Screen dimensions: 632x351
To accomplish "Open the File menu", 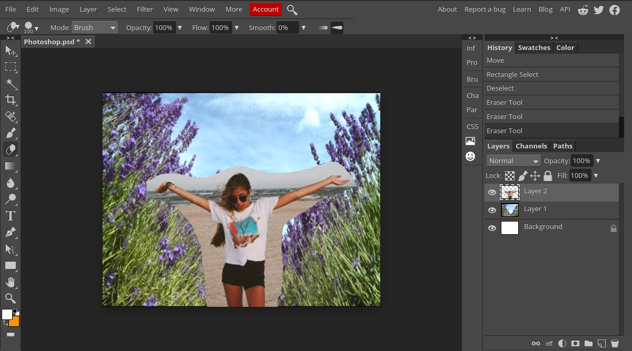I will [11, 9].
